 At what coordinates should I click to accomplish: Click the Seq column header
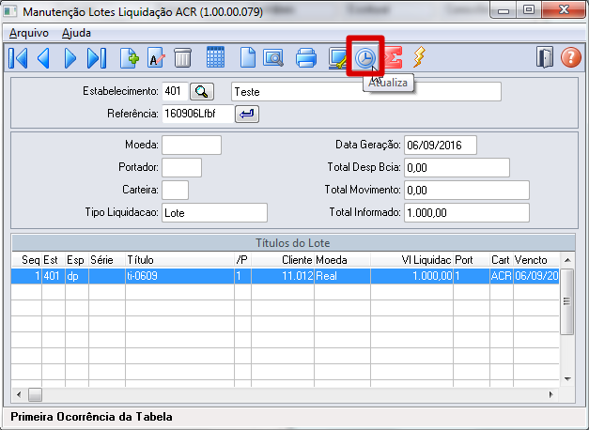(x=26, y=260)
